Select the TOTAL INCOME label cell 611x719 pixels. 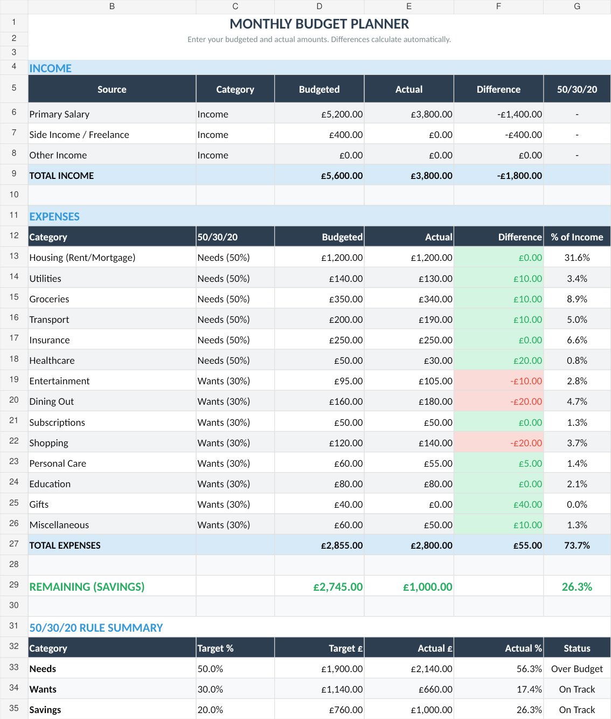coord(112,175)
